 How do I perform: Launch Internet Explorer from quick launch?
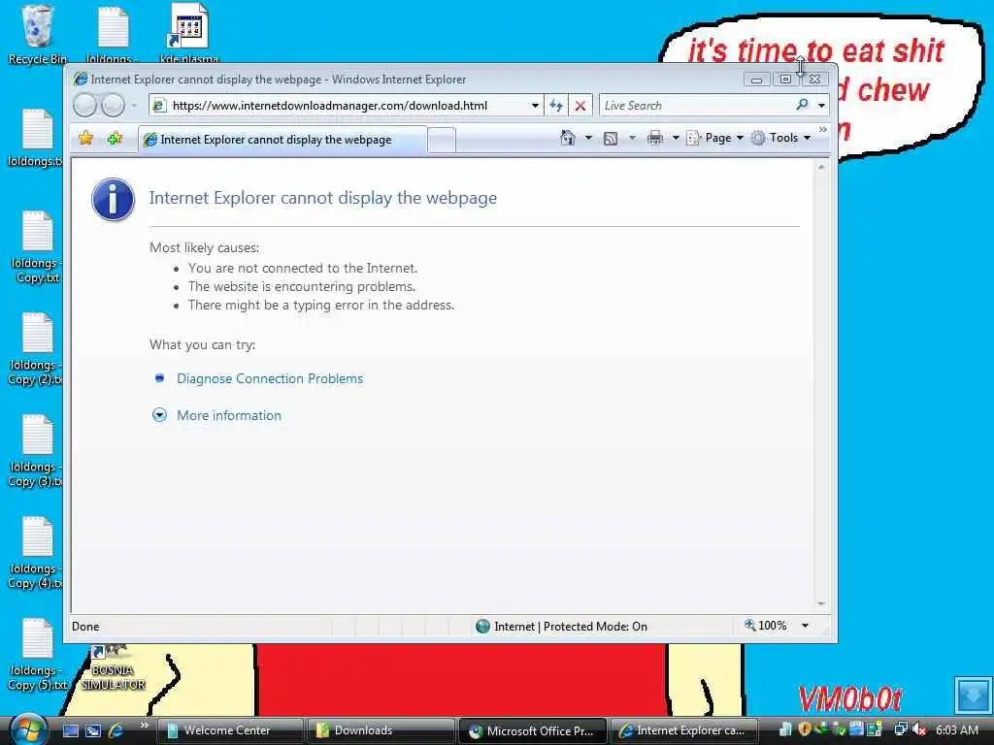pos(116,730)
